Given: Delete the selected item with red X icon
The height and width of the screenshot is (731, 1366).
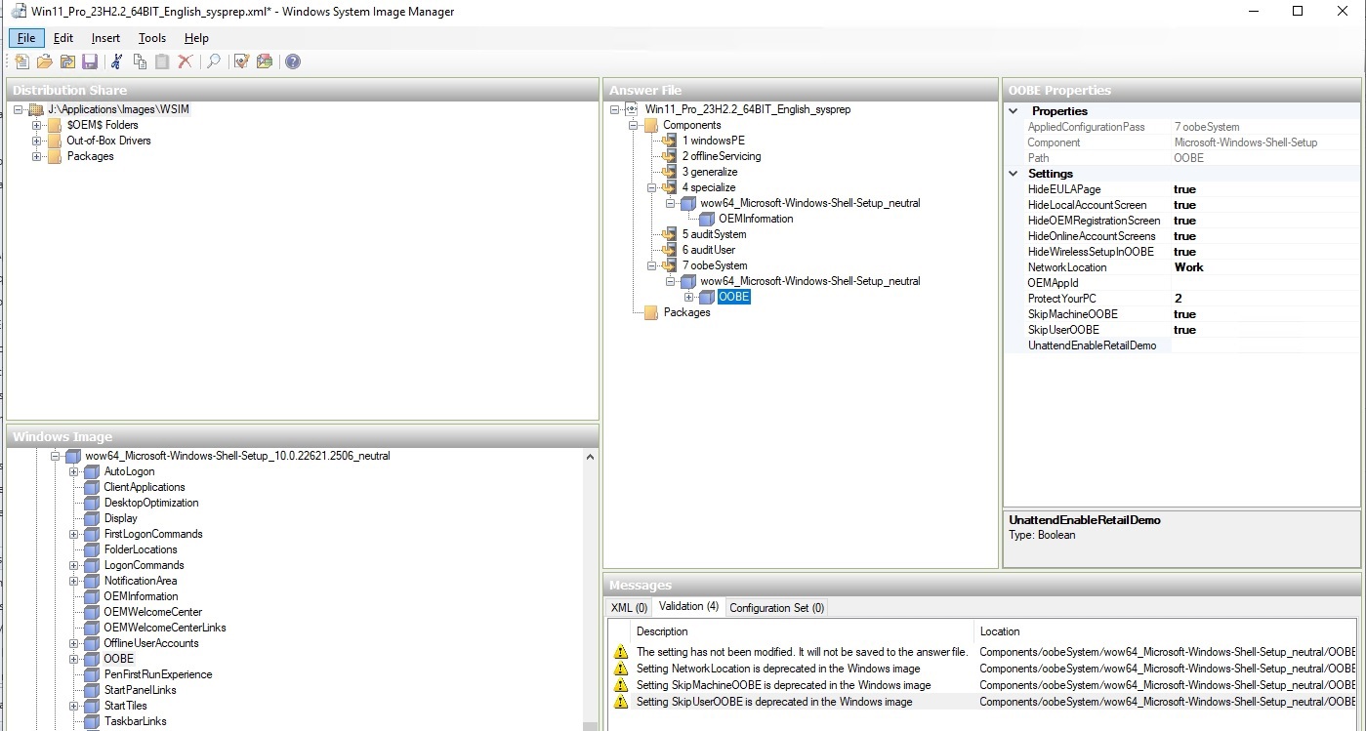Looking at the screenshot, I should [185, 61].
